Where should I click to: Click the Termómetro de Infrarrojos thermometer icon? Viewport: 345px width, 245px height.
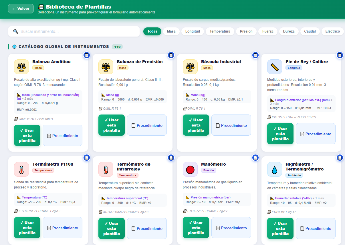point(106,169)
